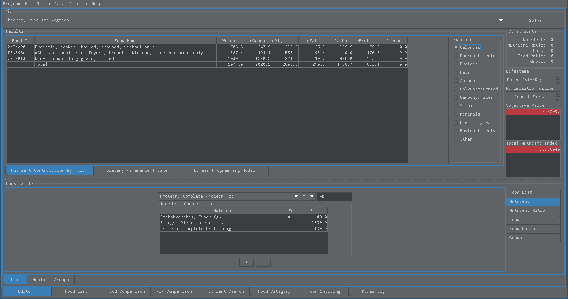Image resolution: width=568 pixels, height=299 pixels.
Task: Open the Linear Programming Model tab
Action: pos(224,170)
